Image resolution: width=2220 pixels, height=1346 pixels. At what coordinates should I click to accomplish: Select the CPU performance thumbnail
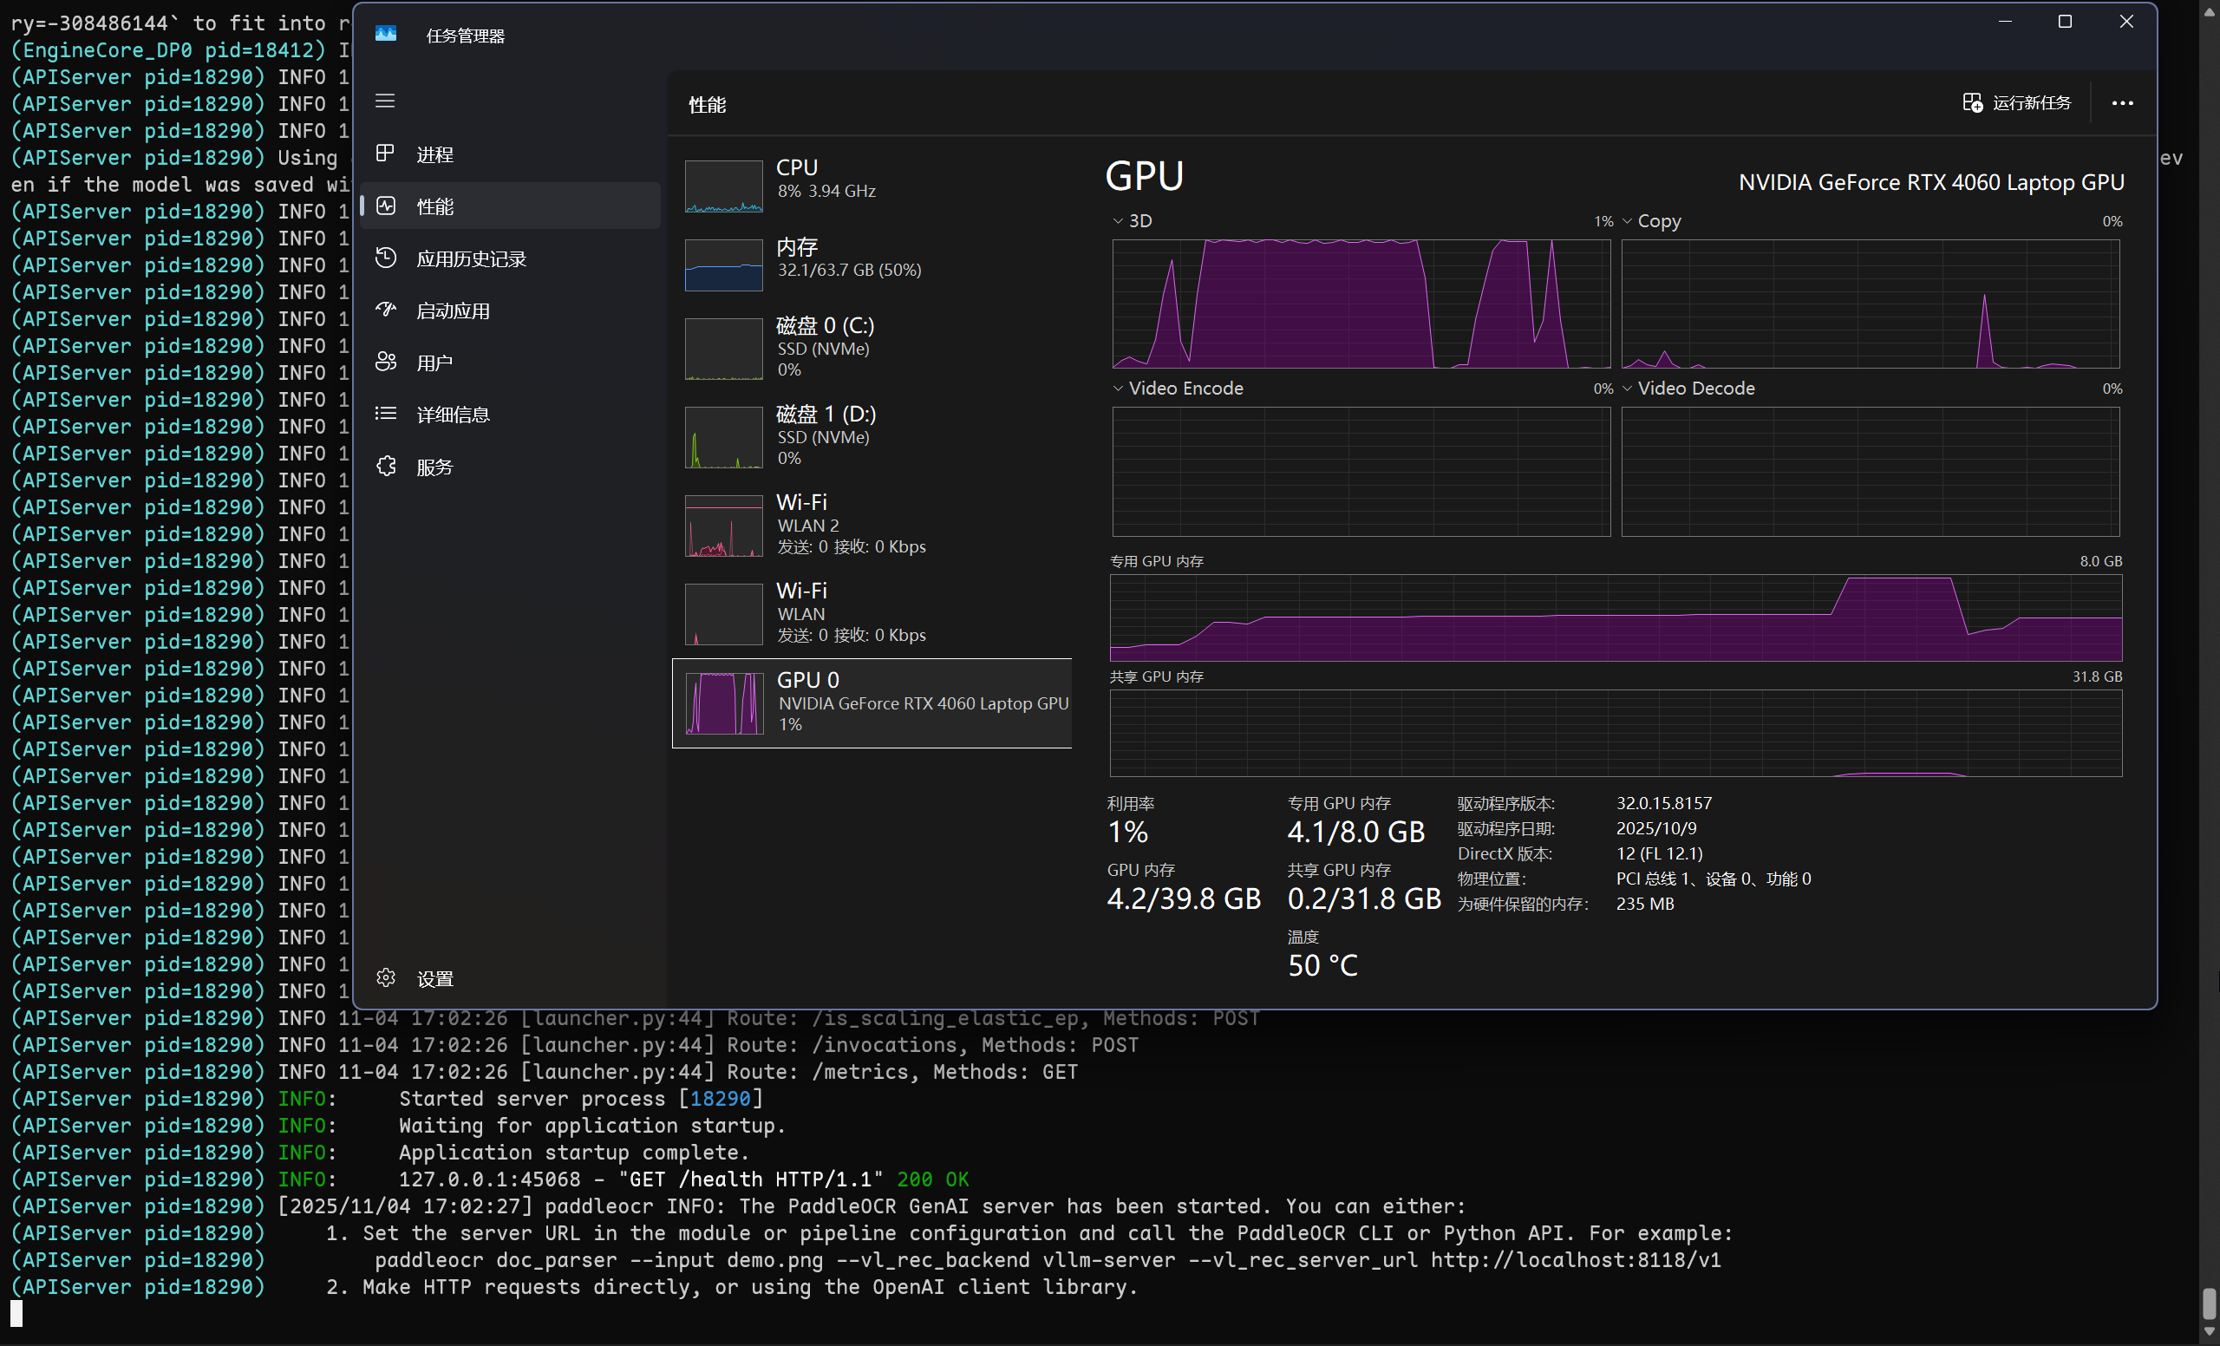tap(723, 186)
